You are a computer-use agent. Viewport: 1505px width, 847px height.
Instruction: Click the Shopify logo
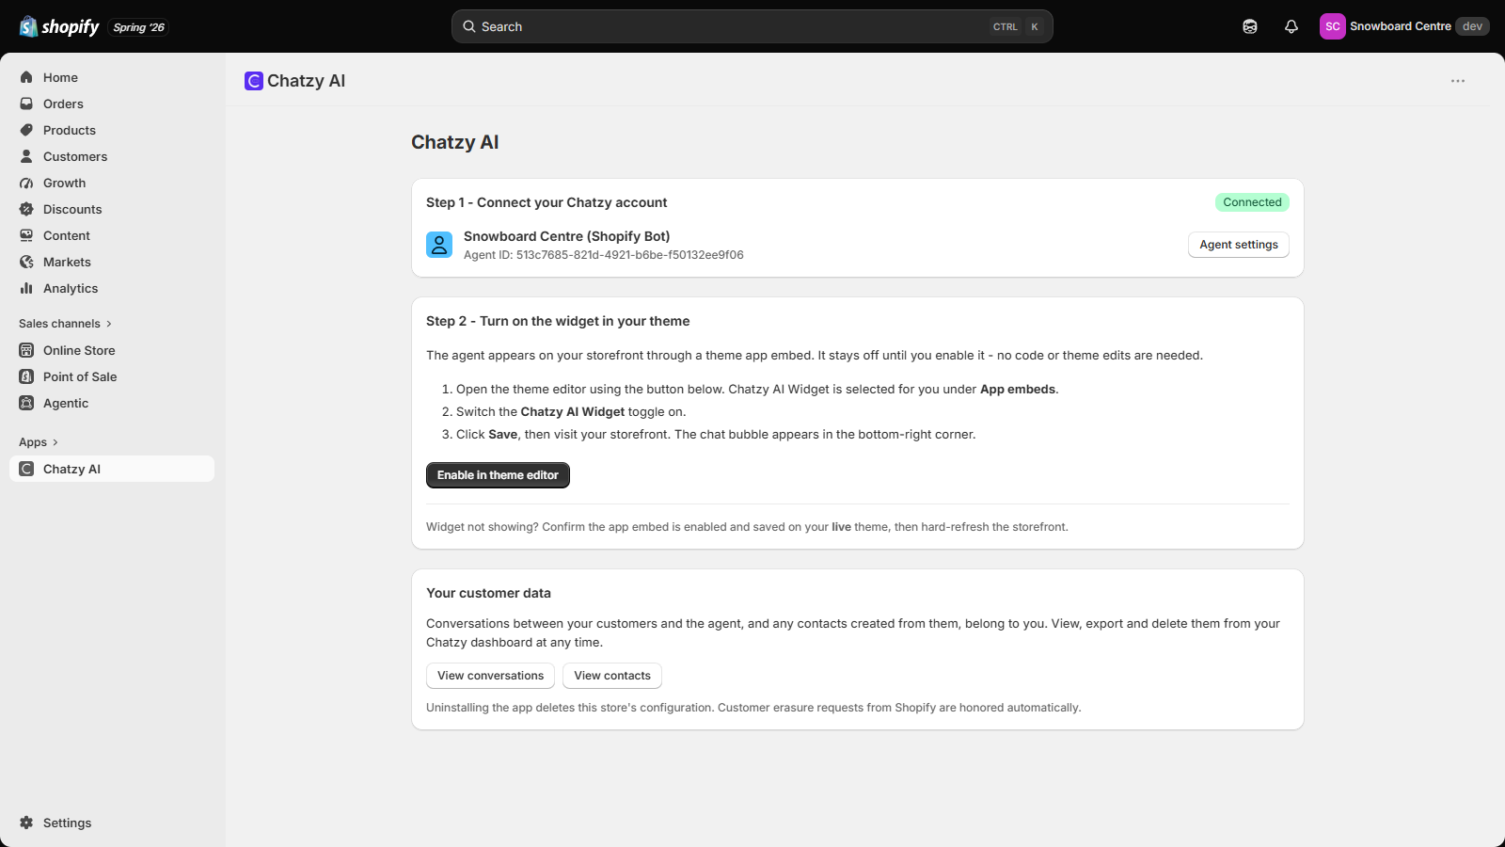[x=59, y=26]
